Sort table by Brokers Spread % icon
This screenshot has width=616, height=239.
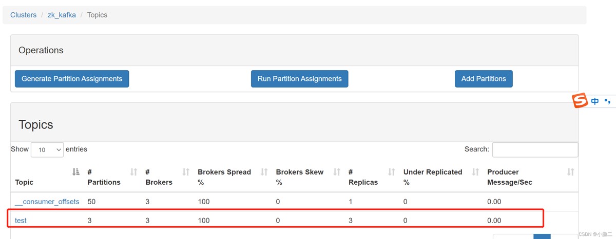264,172
